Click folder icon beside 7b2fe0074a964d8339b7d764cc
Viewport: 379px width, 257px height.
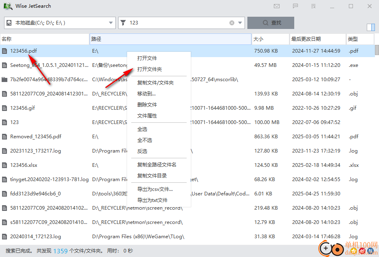[4, 80]
